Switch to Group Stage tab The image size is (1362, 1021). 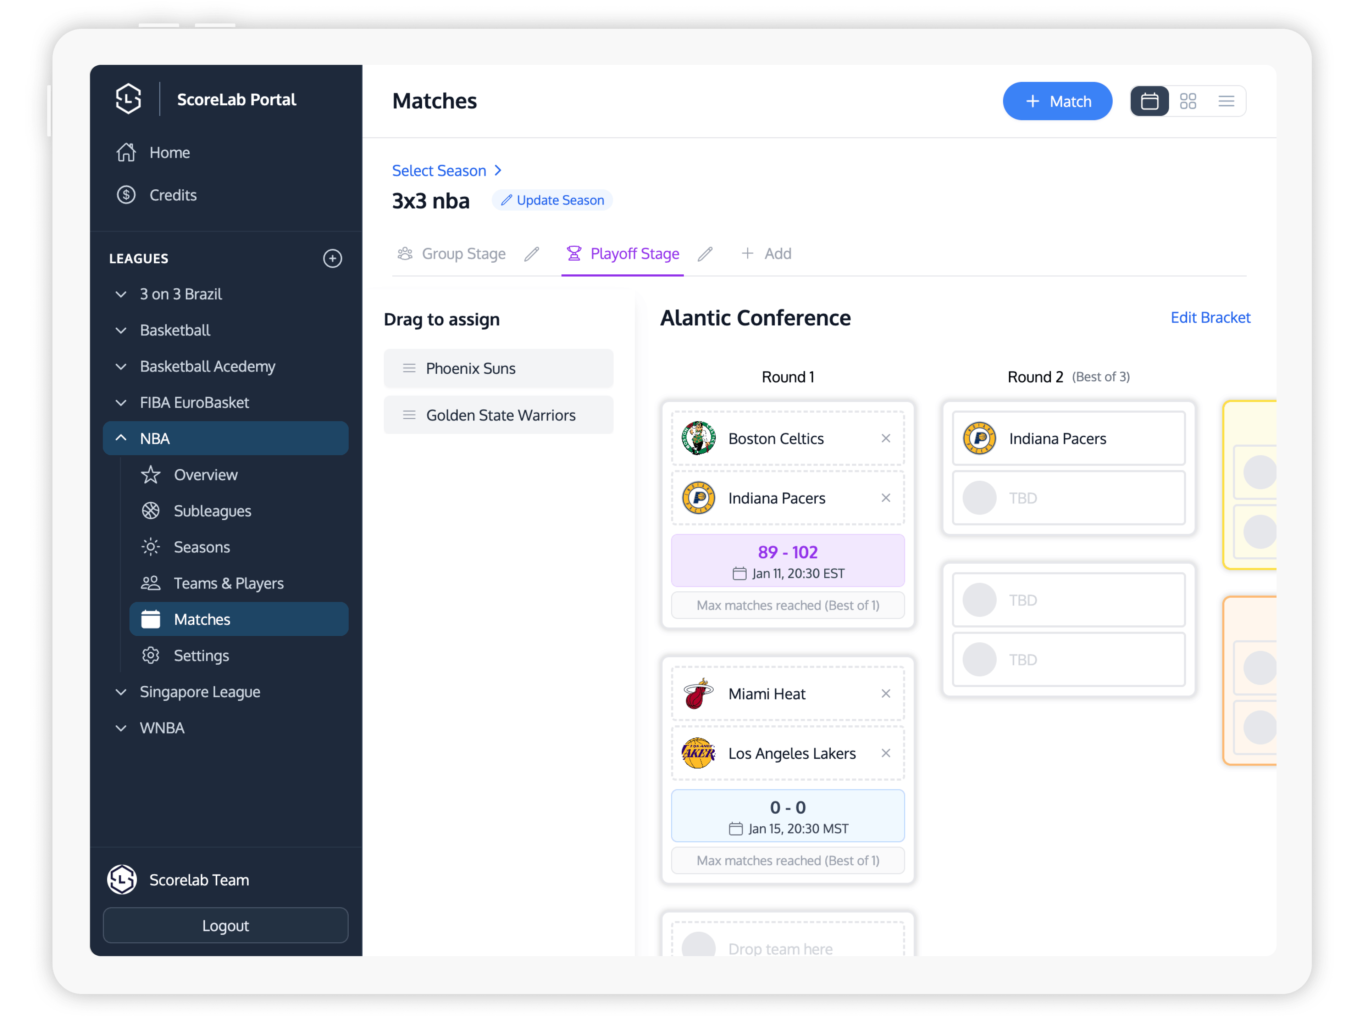(452, 253)
